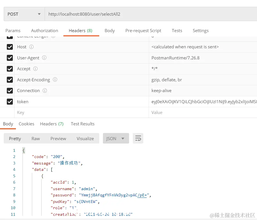Switch to Raw response view
Screen dimensions: 257x220
[36, 139]
